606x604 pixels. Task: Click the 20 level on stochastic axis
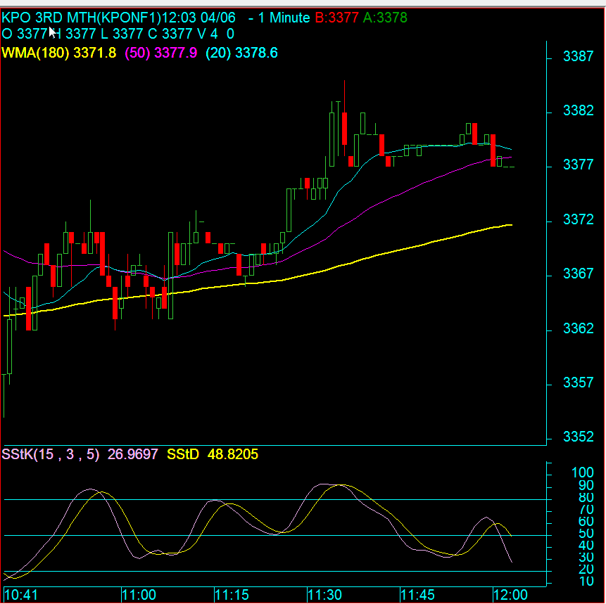586,570
